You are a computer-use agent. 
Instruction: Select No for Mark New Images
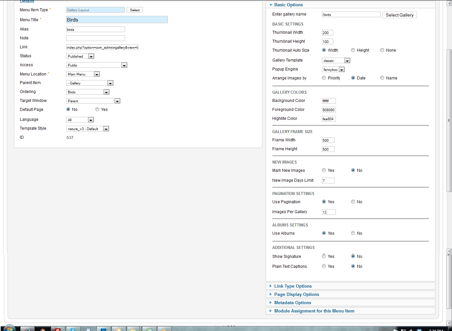point(353,170)
